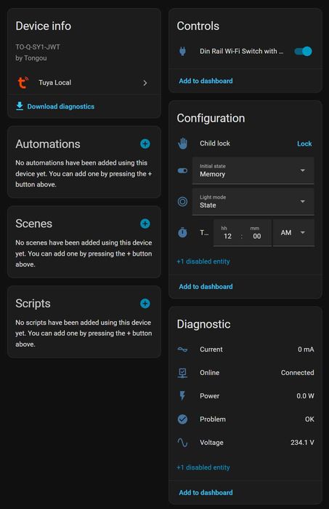The width and height of the screenshot is (329, 509).
Task: Open the Tuya Local row
Action: 84,83
